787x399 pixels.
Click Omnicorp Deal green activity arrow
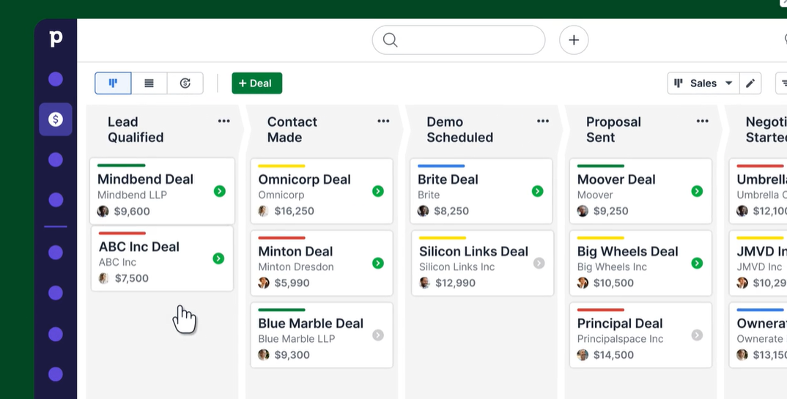pyautogui.click(x=378, y=191)
